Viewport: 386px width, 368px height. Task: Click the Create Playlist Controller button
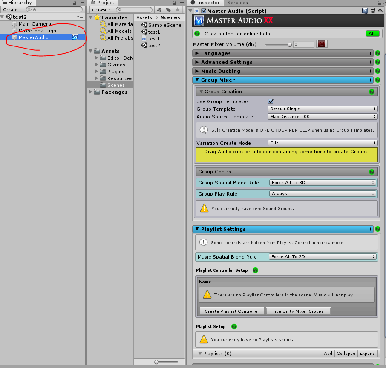(x=232, y=311)
